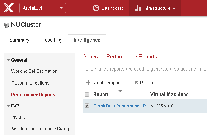The width and height of the screenshot is (207, 135).
Task: Switch to the Summary tab
Action: tap(19, 40)
